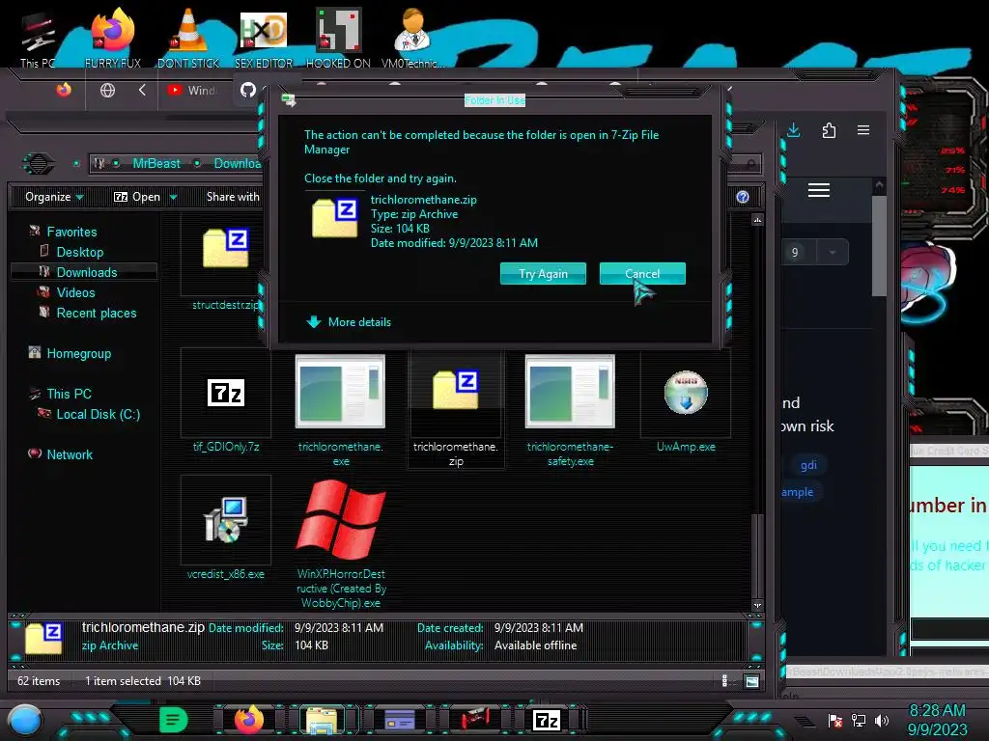Image resolution: width=989 pixels, height=741 pixels.
Task: Click the browser page vertical scrollbar
Action: [879, 246]
